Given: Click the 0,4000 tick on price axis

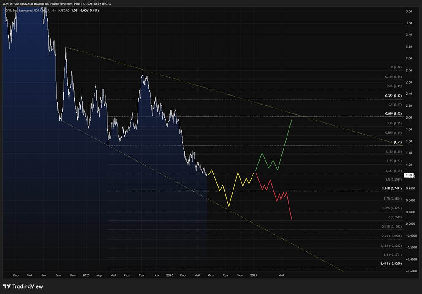Looking at the screenshot, I should [x=411, y=212].
